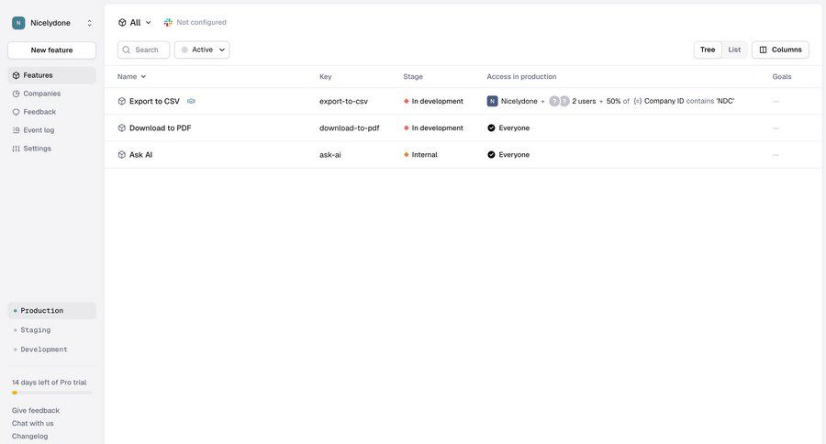Viewport: 826px width, 444px height.
Task: Click the Pro trial progress bar
Action: click(51, 393)
